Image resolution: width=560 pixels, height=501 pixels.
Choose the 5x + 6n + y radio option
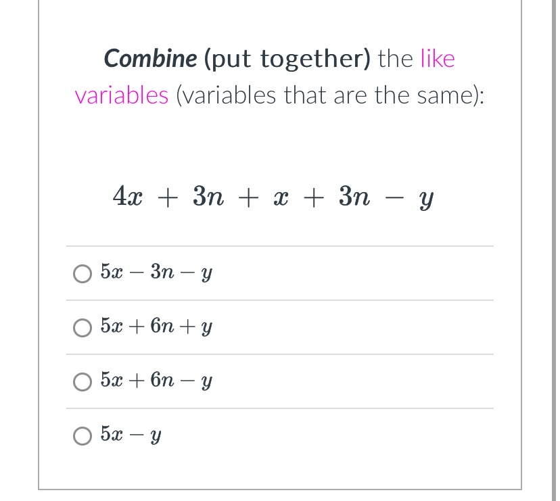tap(83, 328)
